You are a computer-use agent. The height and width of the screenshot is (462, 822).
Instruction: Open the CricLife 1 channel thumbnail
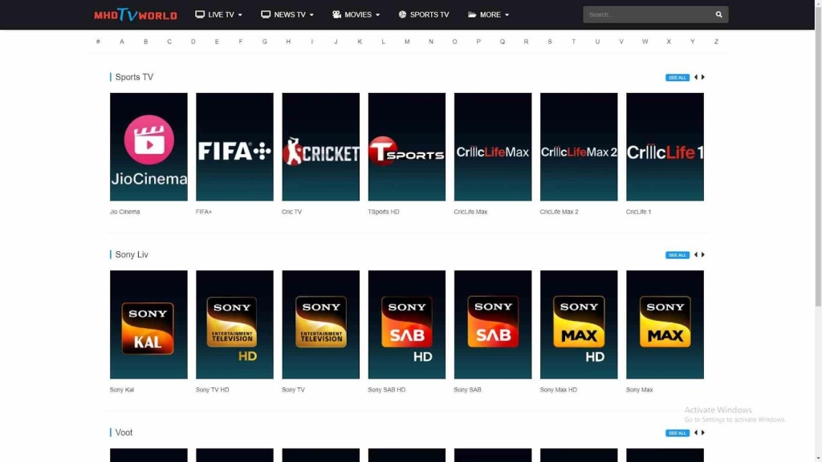point(665,147)
